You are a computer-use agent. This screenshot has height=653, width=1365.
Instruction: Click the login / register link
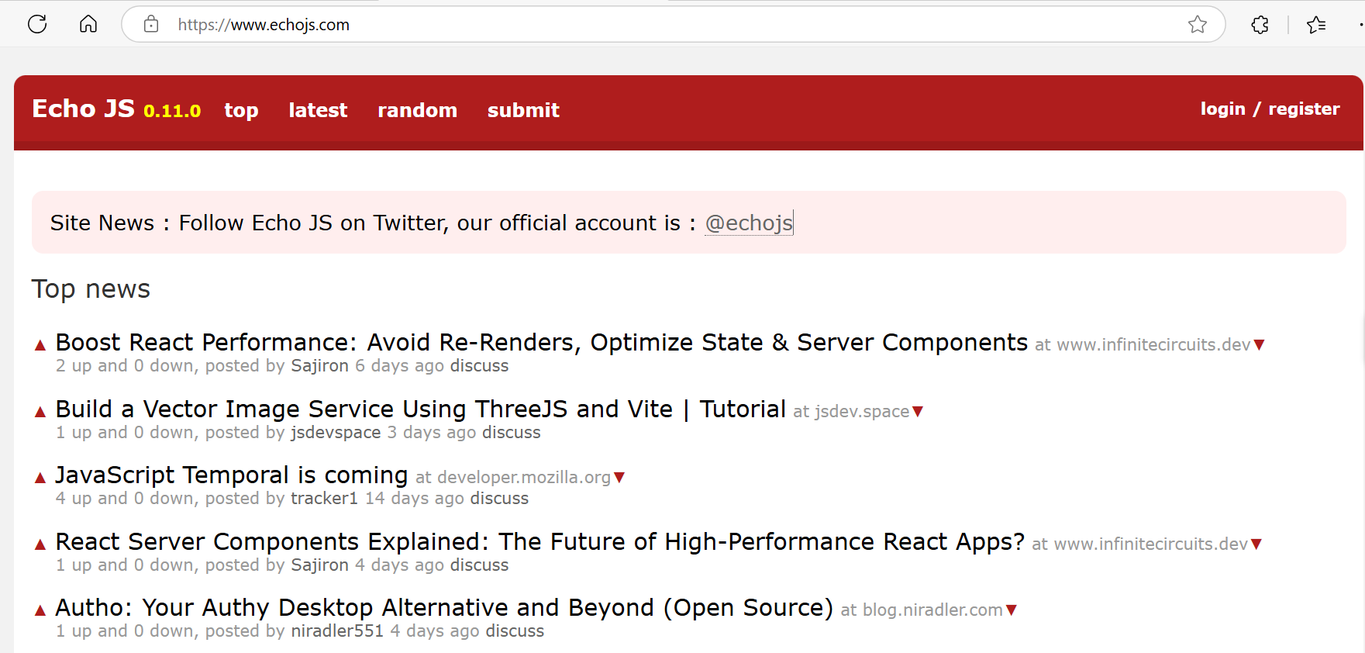[x=1270, y=109]
